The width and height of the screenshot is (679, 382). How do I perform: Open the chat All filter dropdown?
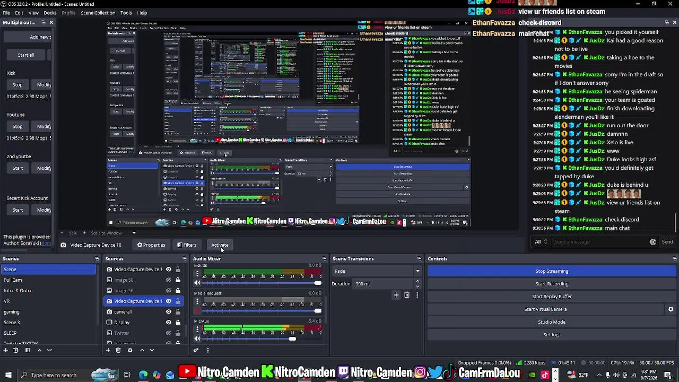tap(541, 242)
